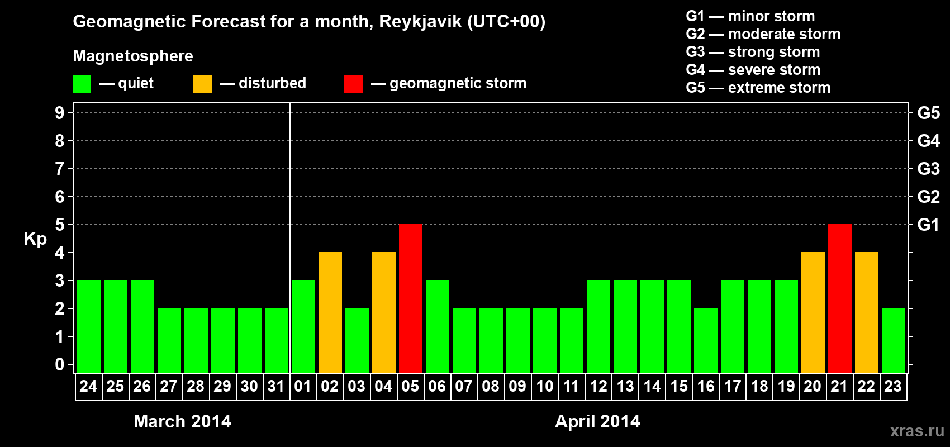Click date label 30 on axis
This screenshot has height=447, width=950.
click(249, 386)
